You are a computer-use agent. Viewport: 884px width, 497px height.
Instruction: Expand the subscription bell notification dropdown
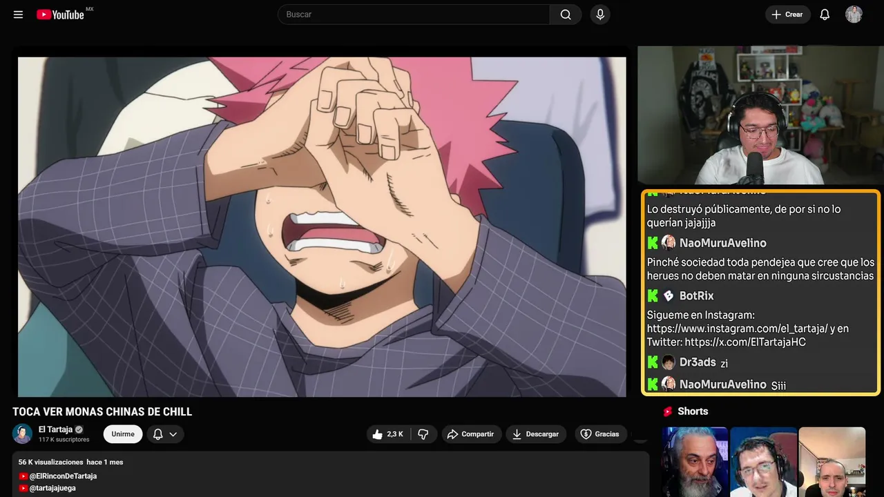[165, 434]
